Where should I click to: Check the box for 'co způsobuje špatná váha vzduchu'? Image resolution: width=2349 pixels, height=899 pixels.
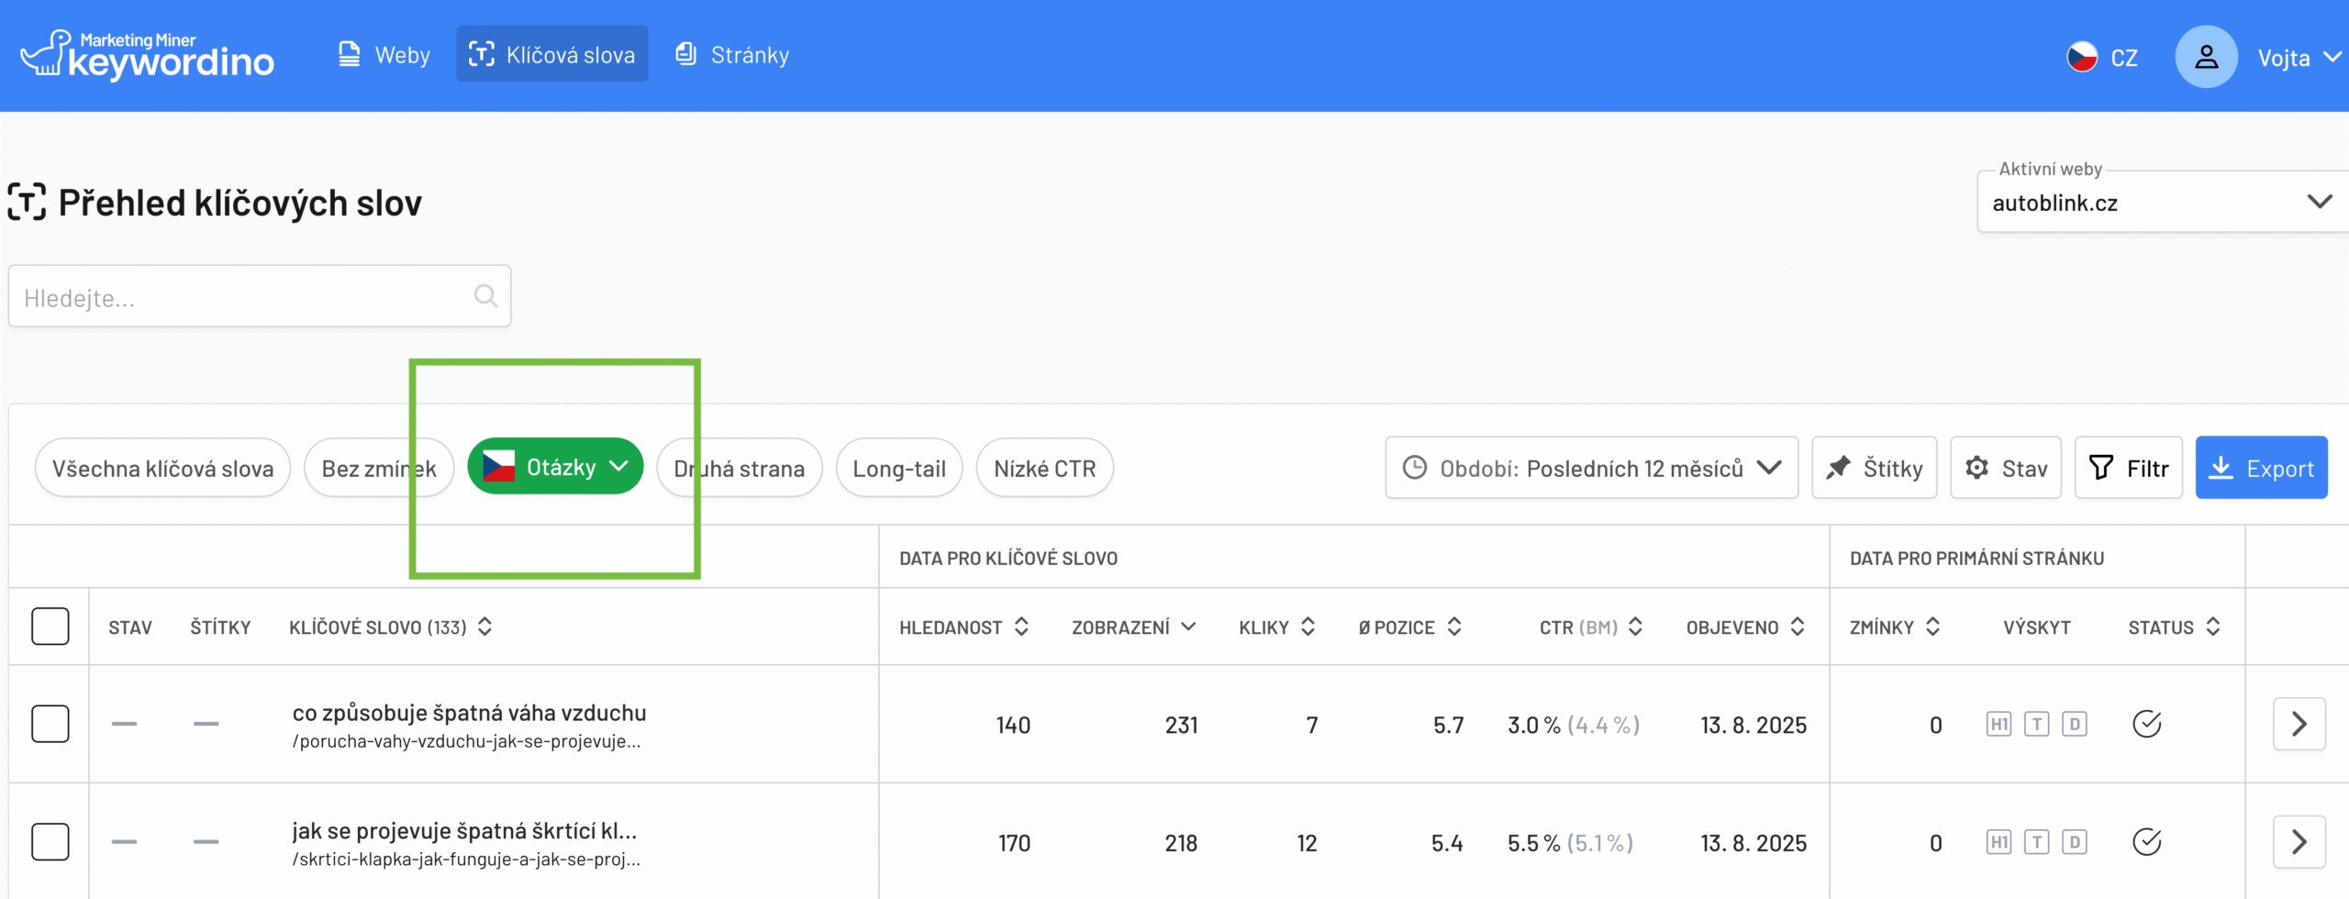coord(50,725)
